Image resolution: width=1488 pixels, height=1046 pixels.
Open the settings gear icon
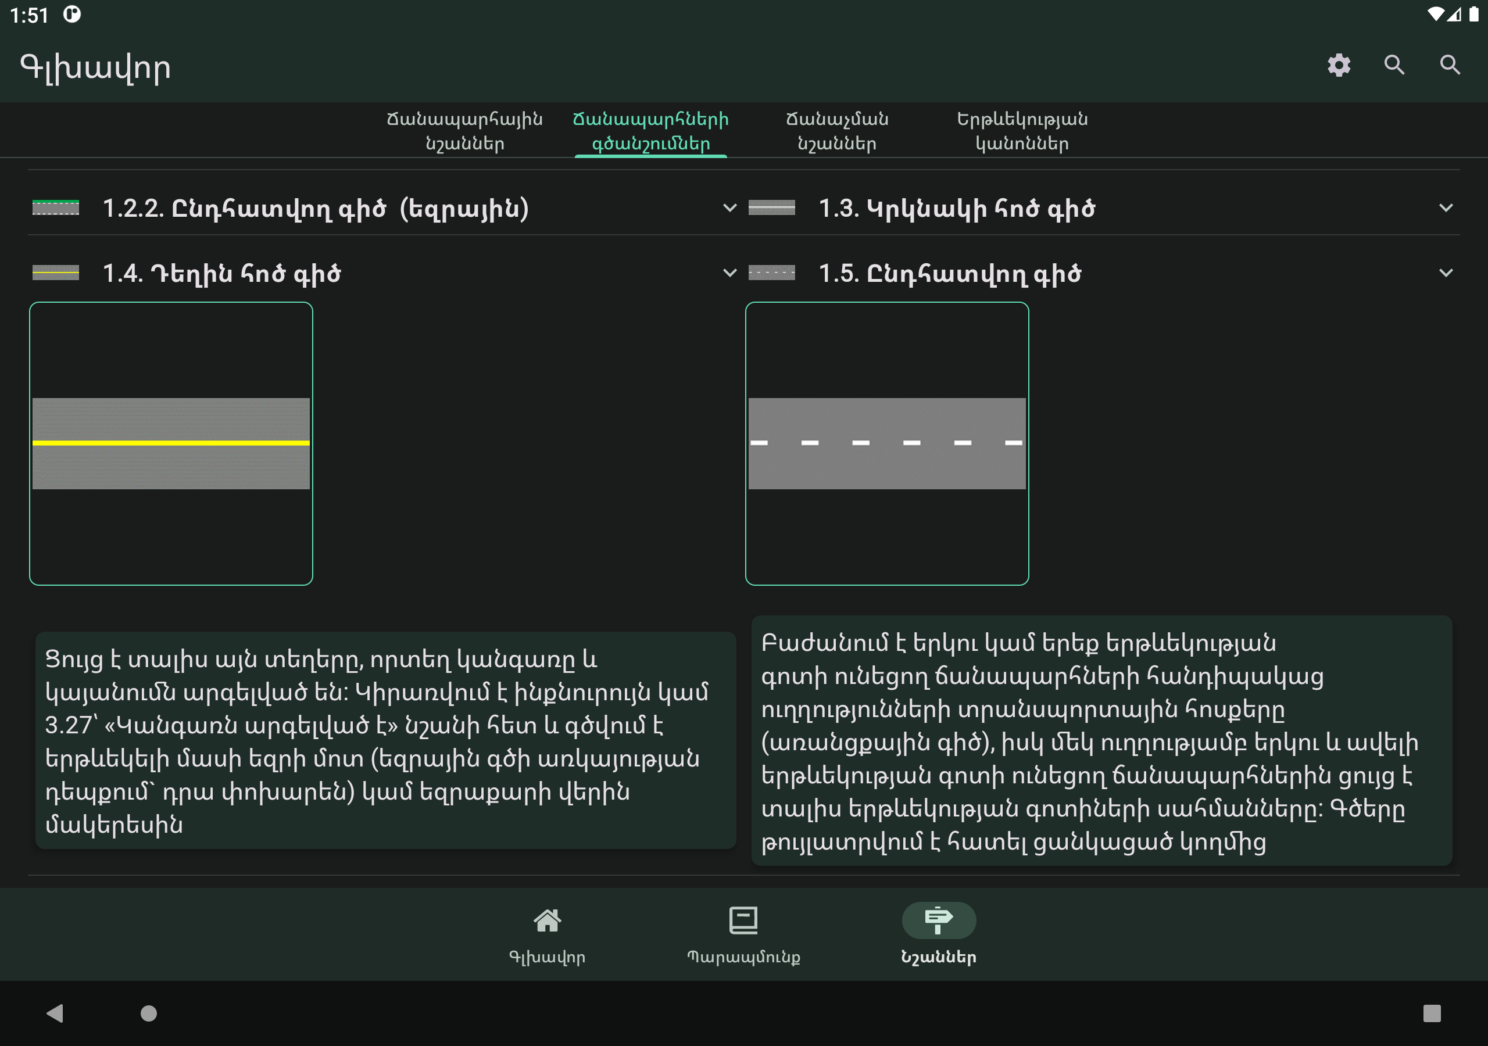pyautogui.click(x=1339, y=66)
